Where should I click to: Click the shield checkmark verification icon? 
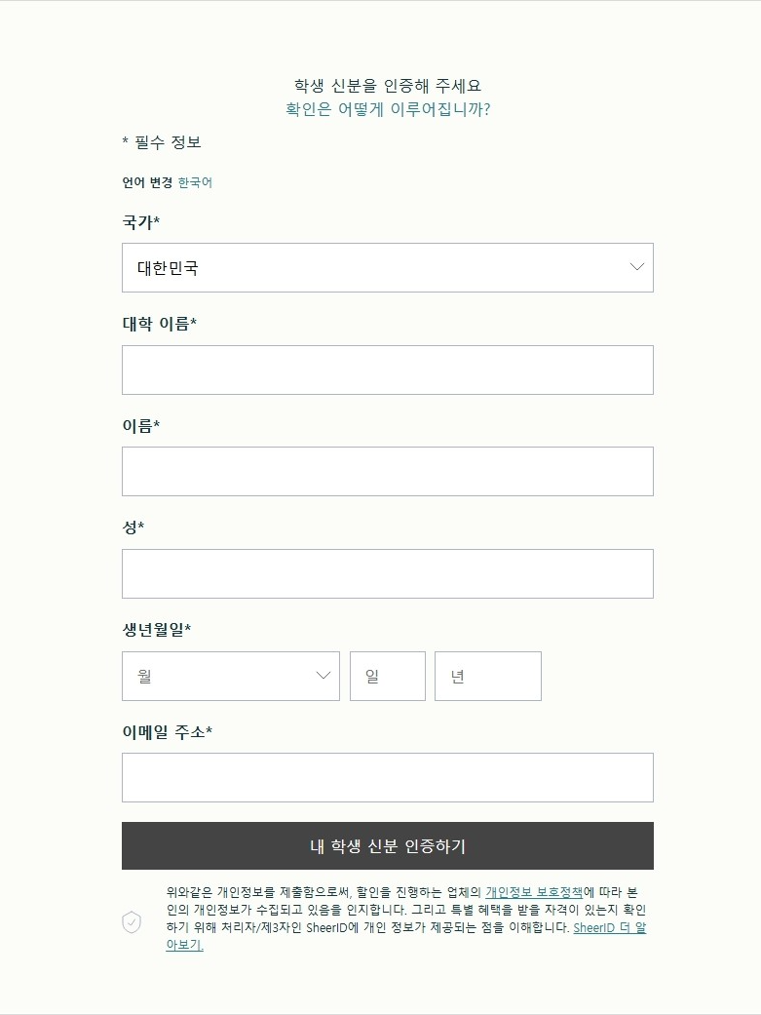[x=133, y=921]
